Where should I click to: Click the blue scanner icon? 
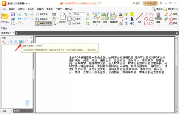click(x=19, y=19)
